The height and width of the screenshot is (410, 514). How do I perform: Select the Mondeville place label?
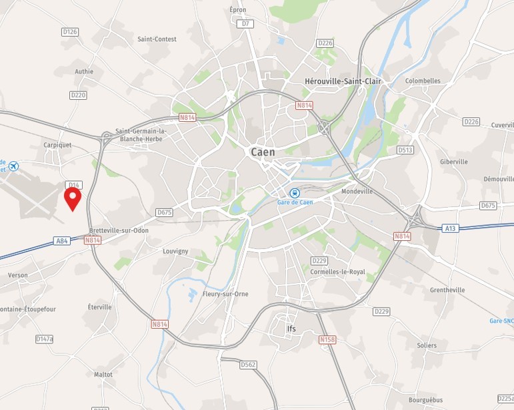coord(357,192)
